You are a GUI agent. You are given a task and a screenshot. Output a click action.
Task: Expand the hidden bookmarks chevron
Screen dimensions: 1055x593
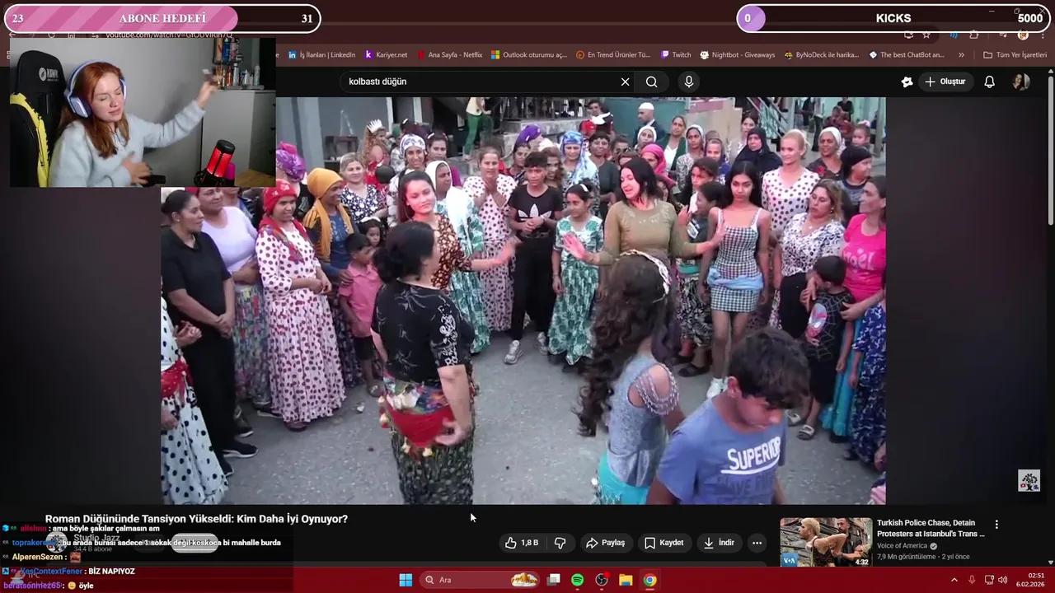point(961,55)
